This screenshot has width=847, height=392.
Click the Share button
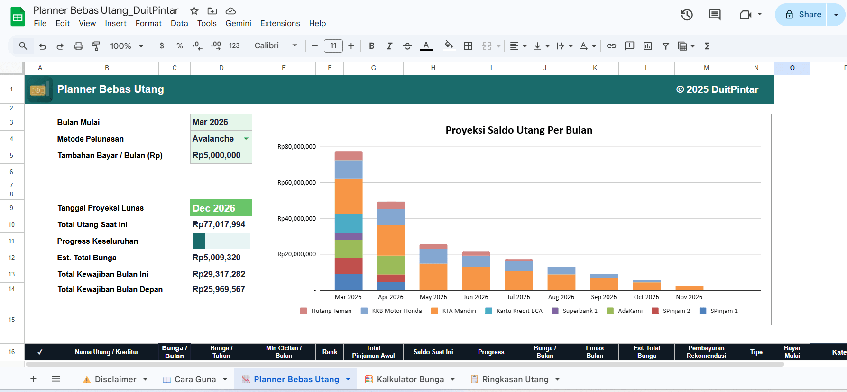click(x=802, y=15)
